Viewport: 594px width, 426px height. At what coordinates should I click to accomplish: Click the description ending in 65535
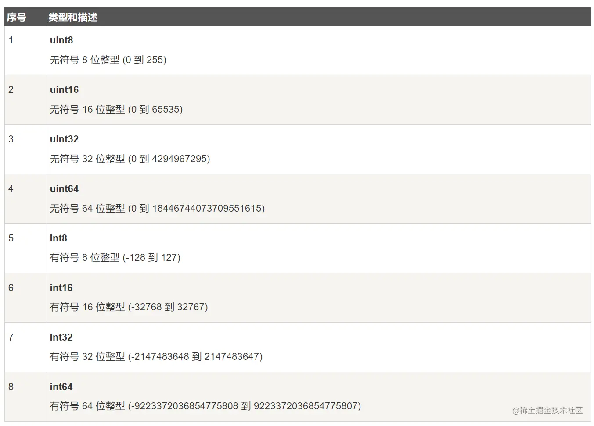click(x=116, y=110)
